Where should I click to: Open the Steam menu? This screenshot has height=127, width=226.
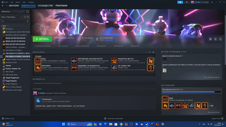point(5,2)
